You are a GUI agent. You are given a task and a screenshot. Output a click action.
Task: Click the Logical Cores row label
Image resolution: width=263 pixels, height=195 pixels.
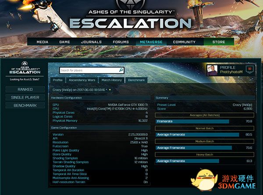pyautogui.click(x=62, y=117)
